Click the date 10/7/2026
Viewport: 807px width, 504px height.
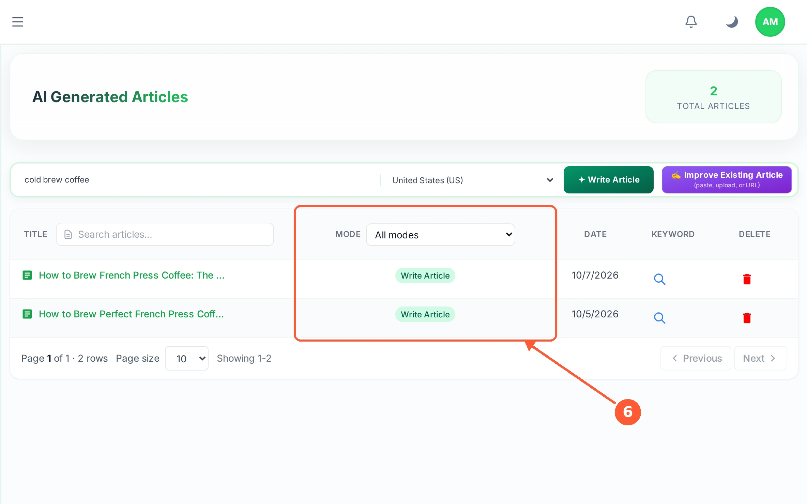pyautogui.click(x=595, y=275)
